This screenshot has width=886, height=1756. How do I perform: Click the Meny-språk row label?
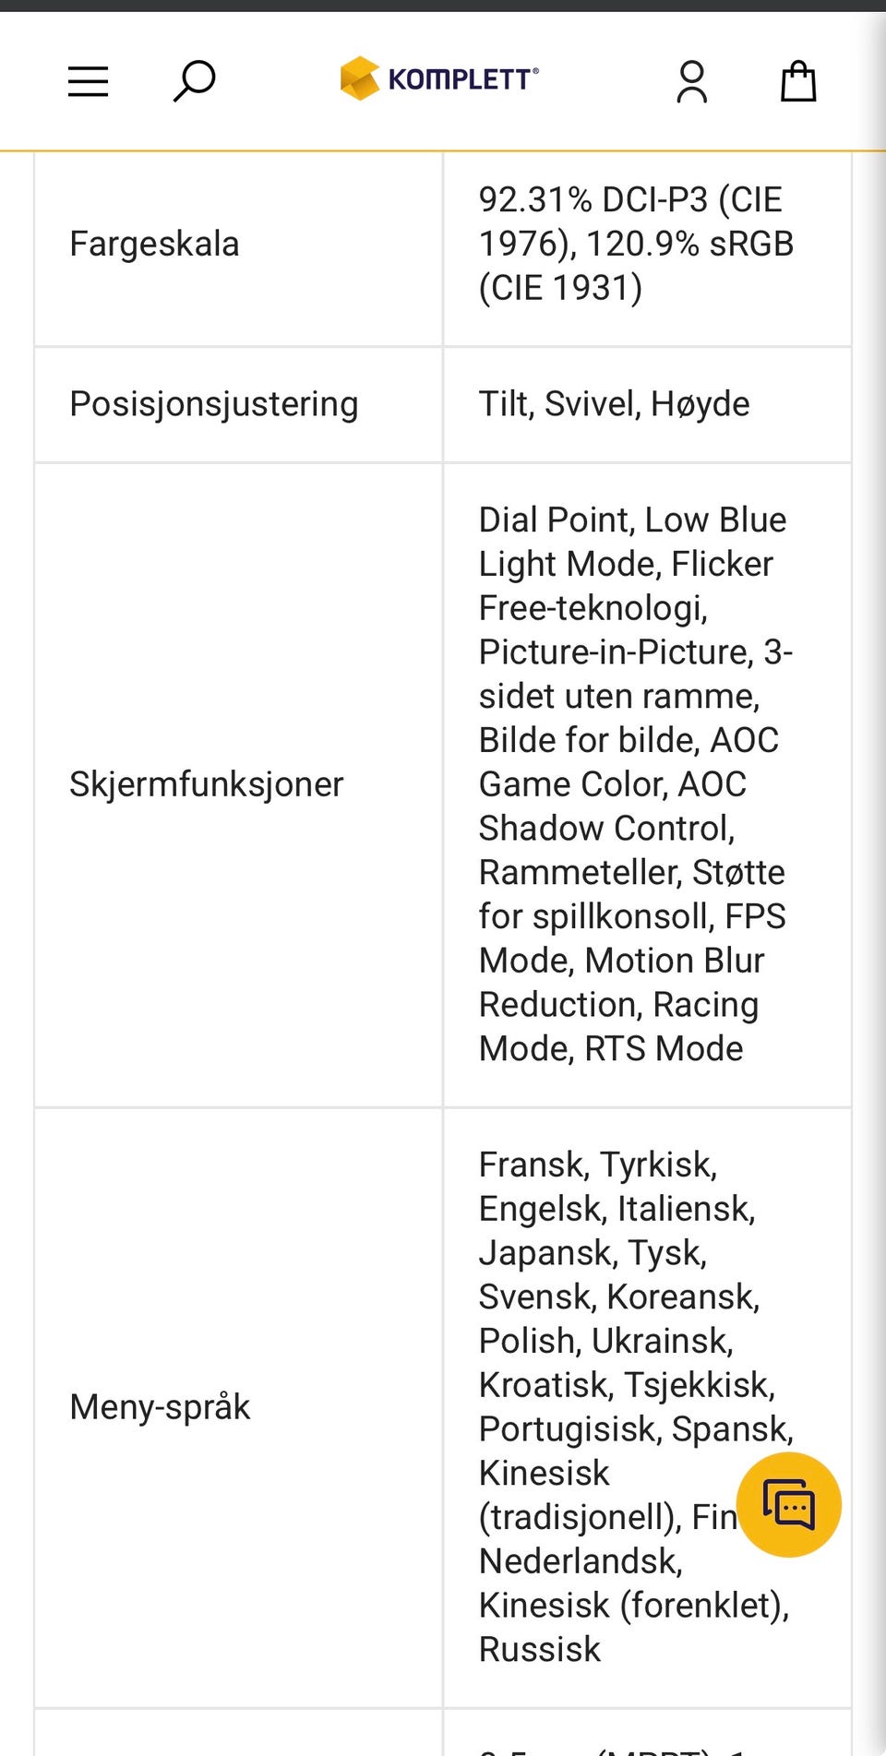(160, 1407)
